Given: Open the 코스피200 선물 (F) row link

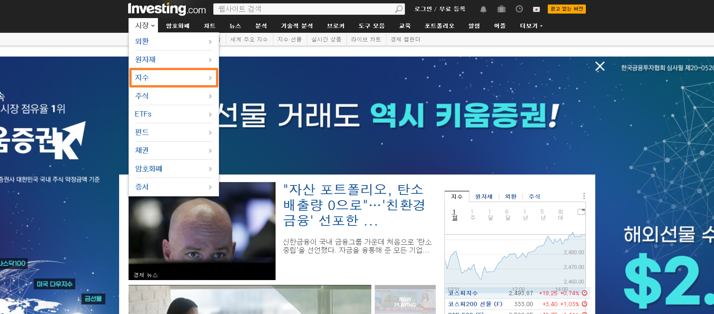Looking at the screenshot, I should [475, 304].
